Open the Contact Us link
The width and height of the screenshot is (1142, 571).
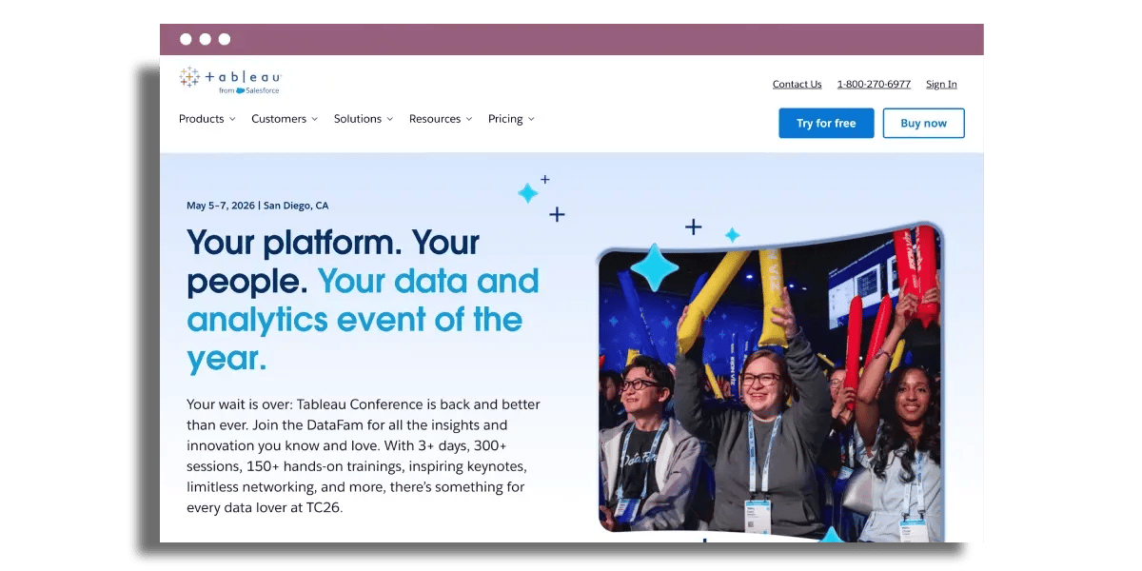[797, 84]
